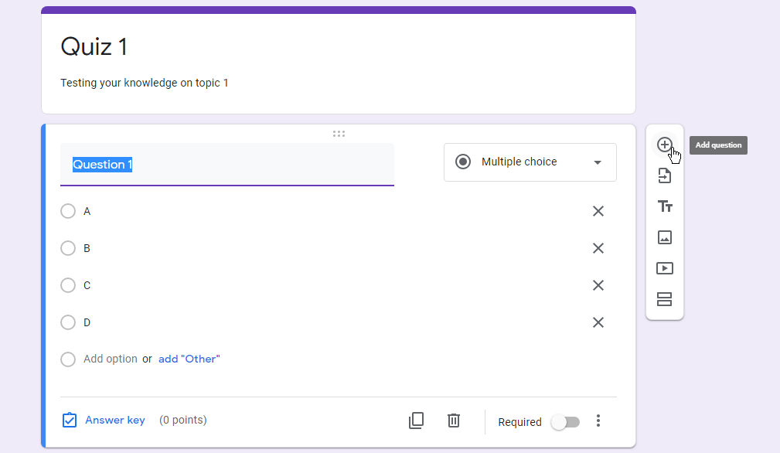Image resolution: width=780 pixels, height=453 pixels.
Task: Open the Multiple choice type dropdown
Action: (530, 162)
